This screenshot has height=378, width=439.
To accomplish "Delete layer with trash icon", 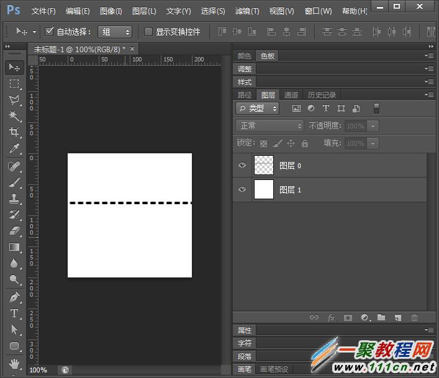I will point(414,318).
